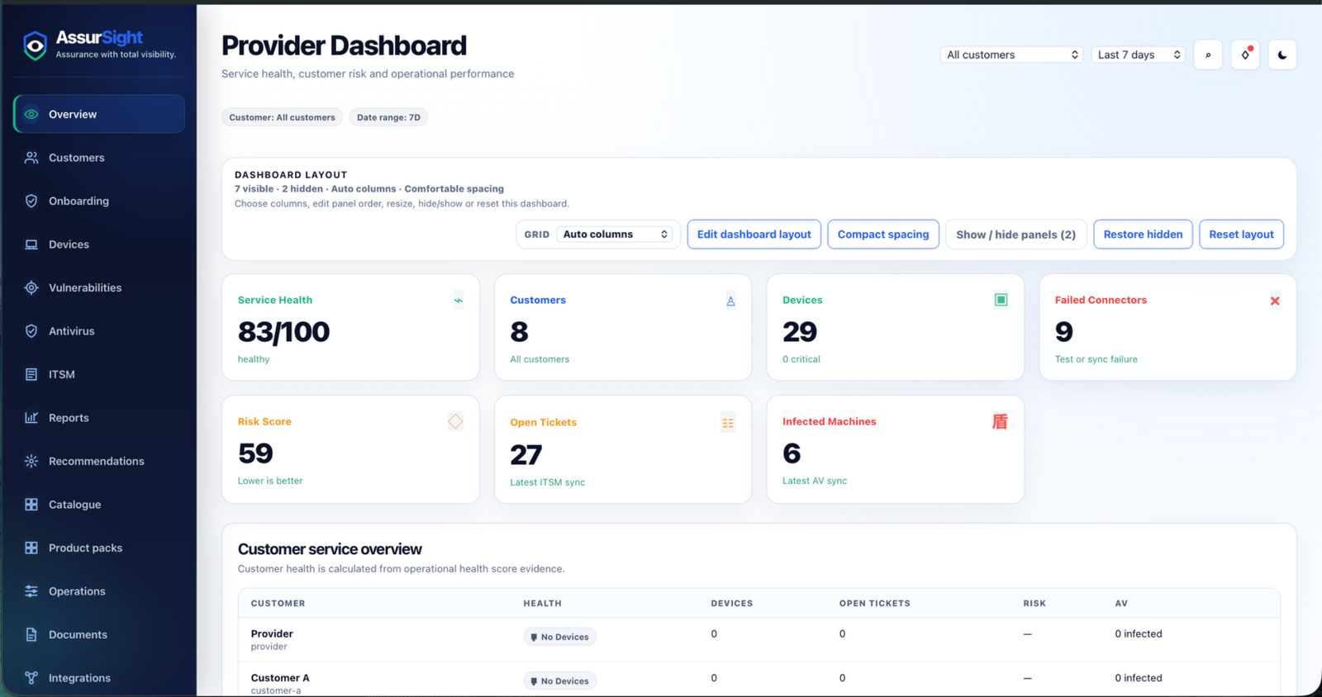Screen dimensions: 1322x697
Task: Go to Recommendations in sidebar menu
Action: click(x=99, y=461)
